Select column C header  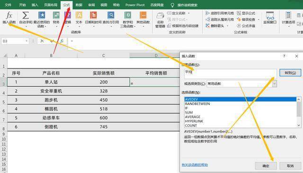[x=104, y=56]
